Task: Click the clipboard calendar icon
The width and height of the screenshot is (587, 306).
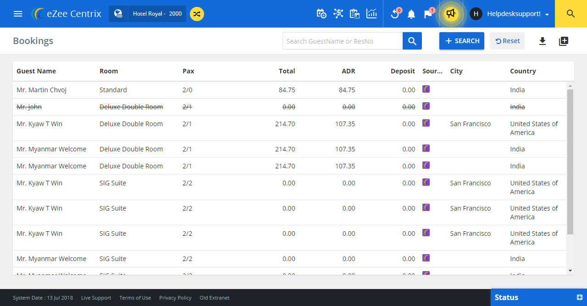Action: point(354,14)
